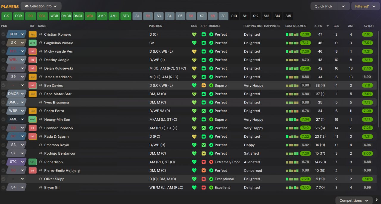Select the S1 substitute slot tab
This screenshot has width=381, height=204.
tap(137, 16)
